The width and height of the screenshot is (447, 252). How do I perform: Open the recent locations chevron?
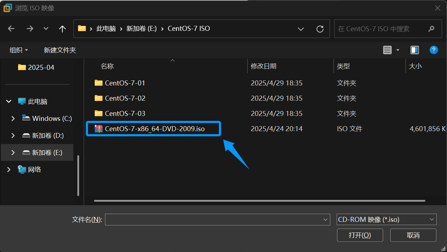pyautogui.click(x=46, y=29)
